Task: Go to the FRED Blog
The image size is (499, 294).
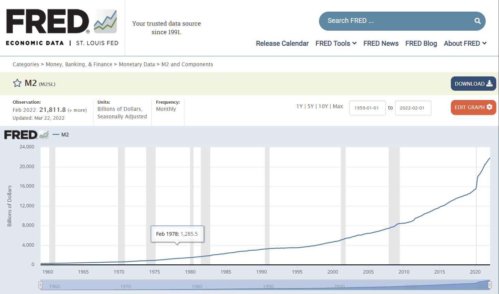Action: pos(421,43)
